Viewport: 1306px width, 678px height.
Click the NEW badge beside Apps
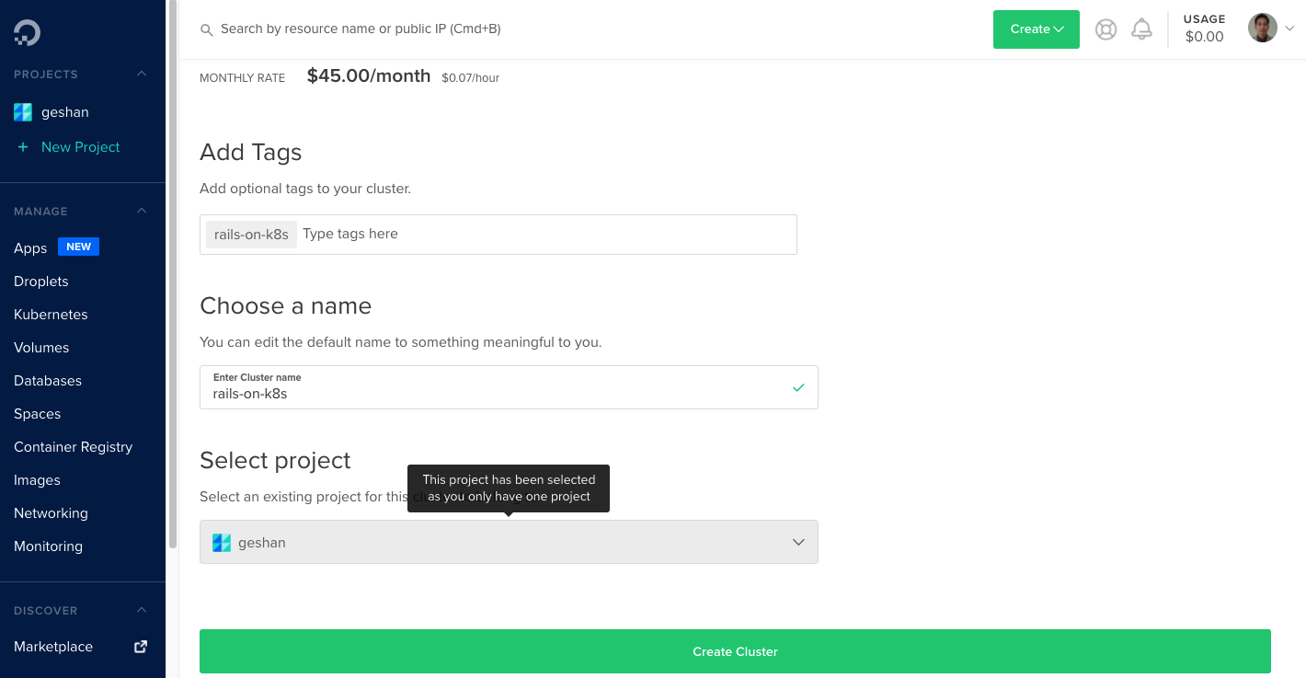[78, 246]
